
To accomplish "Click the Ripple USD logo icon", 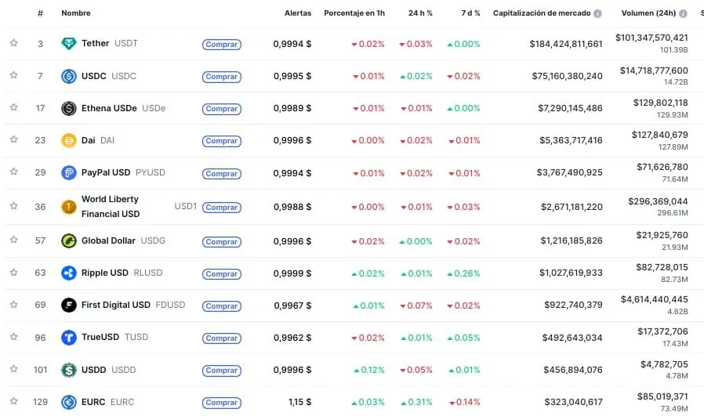I will 68,273.
